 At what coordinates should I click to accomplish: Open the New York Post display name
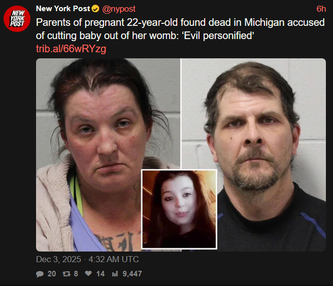tap(63, 9)
